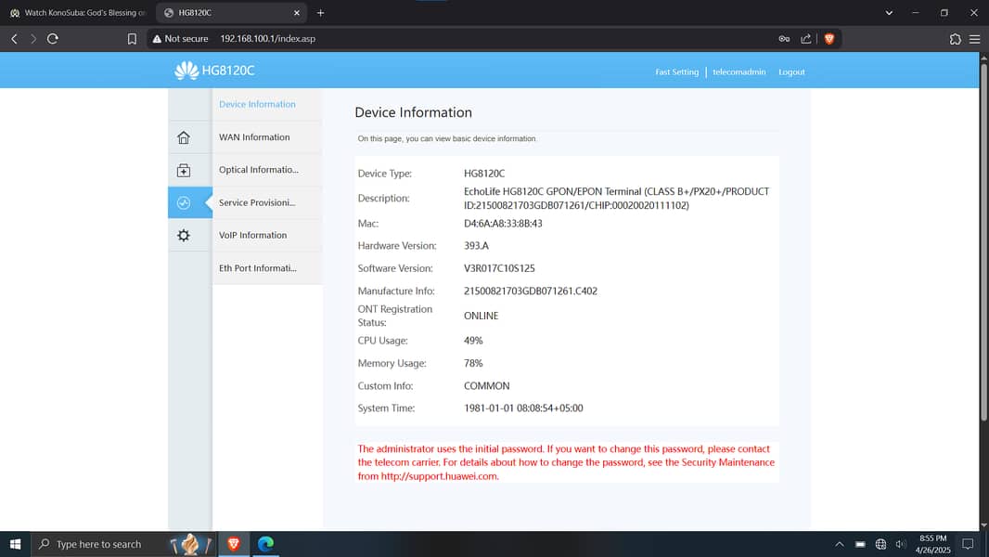Open the browser extensions puzzle icon
989x557 pixels.
coord(955,39)
